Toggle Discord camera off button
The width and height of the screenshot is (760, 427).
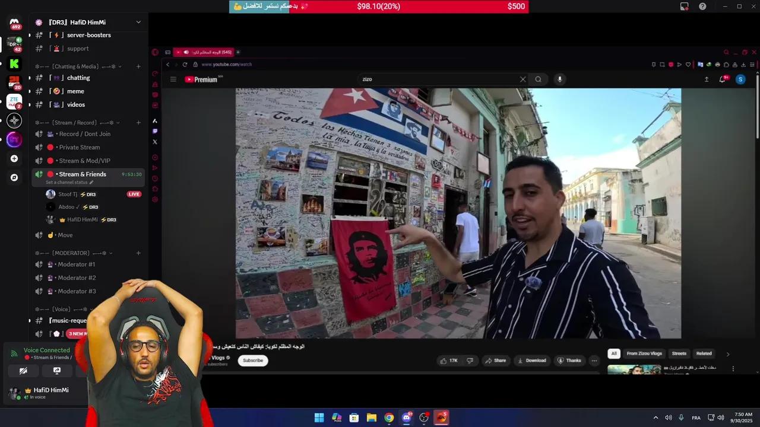coord(23,371)
